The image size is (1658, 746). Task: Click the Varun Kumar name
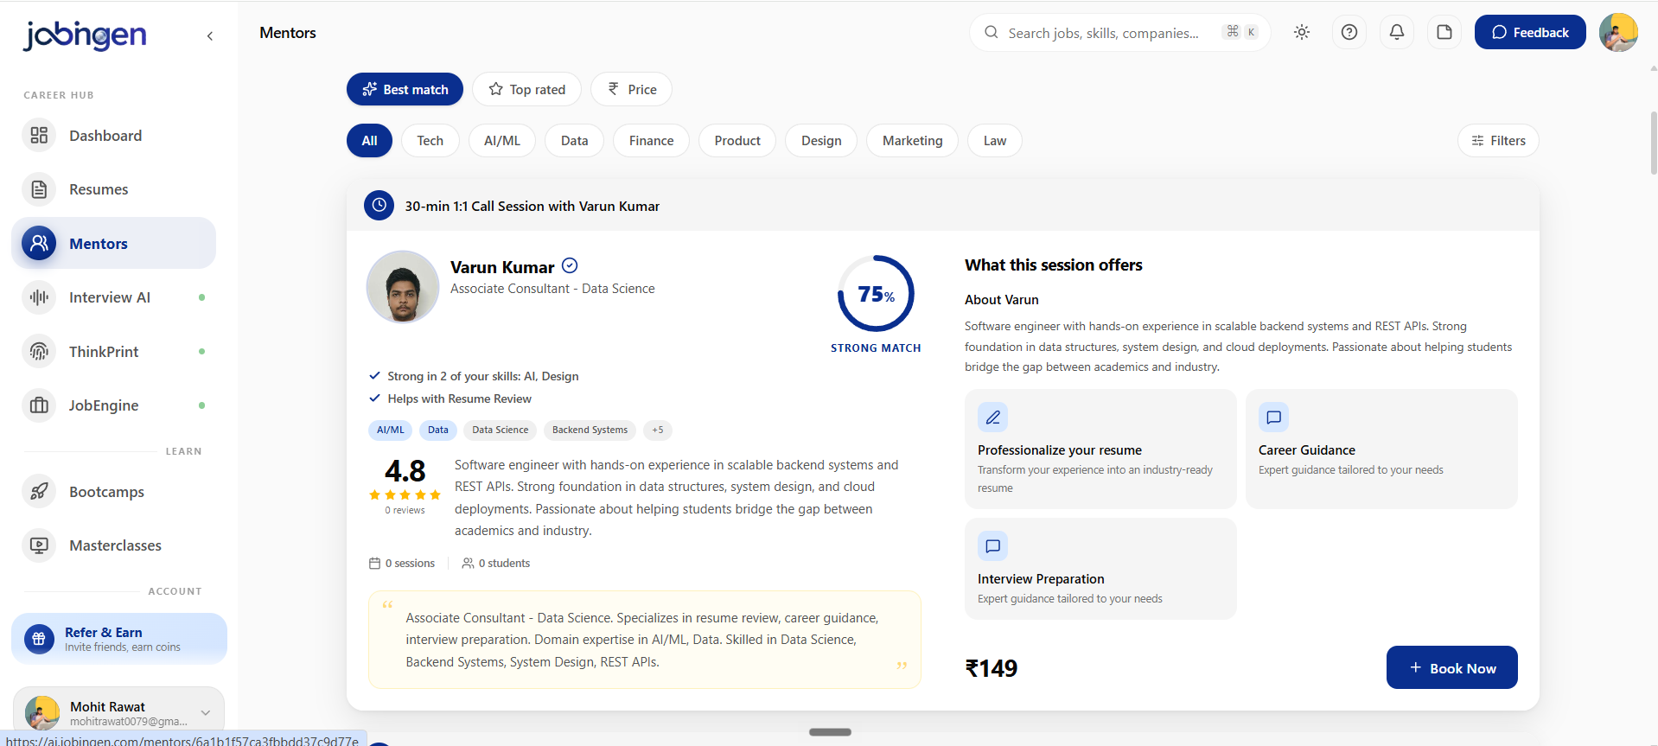click(502, 267)
